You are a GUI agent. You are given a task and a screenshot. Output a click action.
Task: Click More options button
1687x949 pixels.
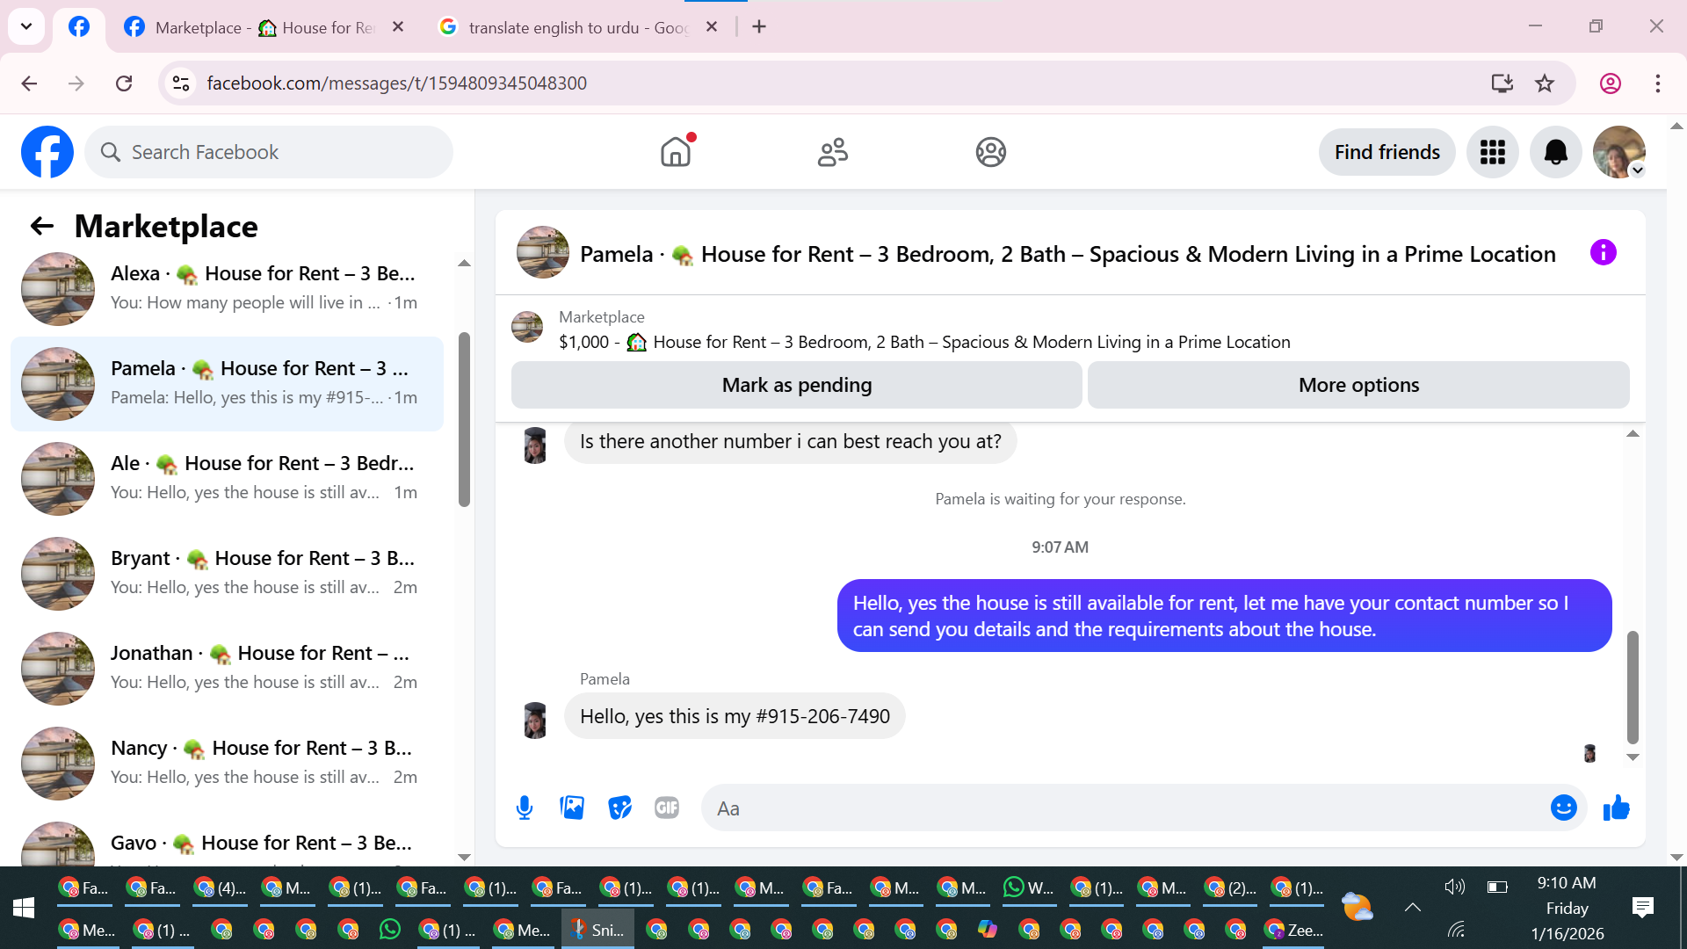point(1358,385)
